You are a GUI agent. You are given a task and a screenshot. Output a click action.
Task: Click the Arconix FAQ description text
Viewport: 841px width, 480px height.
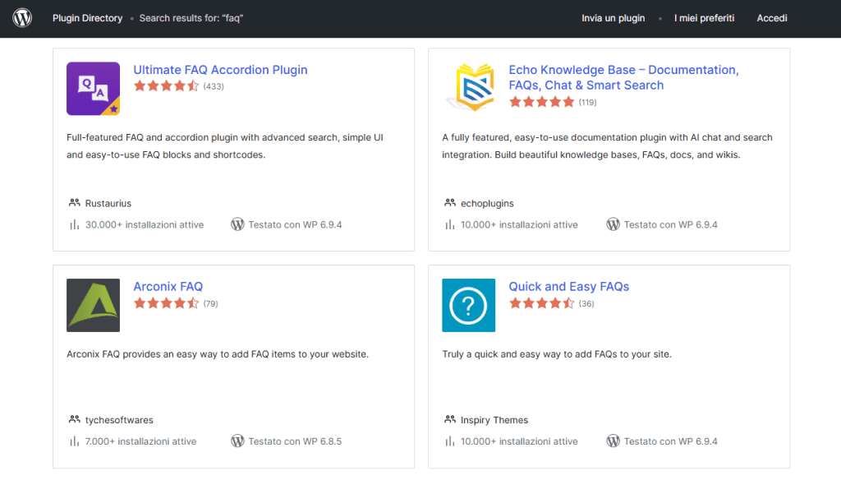(x=217, y=354)
